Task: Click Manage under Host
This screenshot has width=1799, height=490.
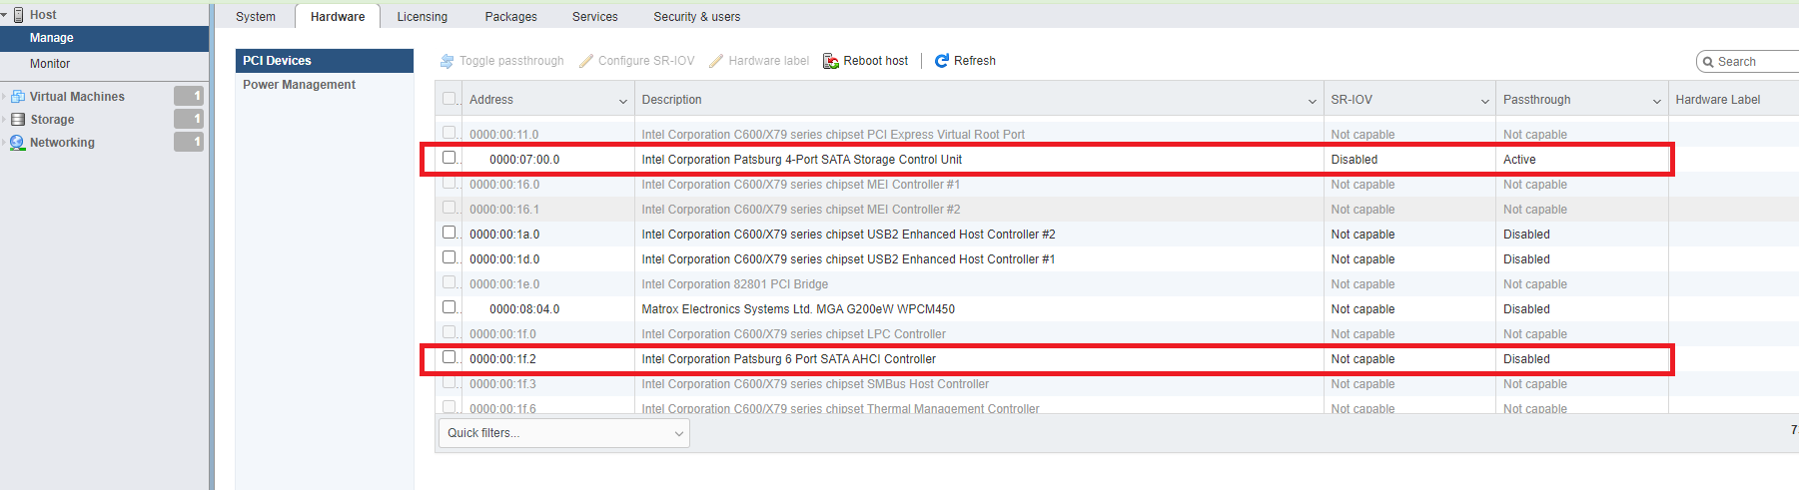Action: pos(104,38)
